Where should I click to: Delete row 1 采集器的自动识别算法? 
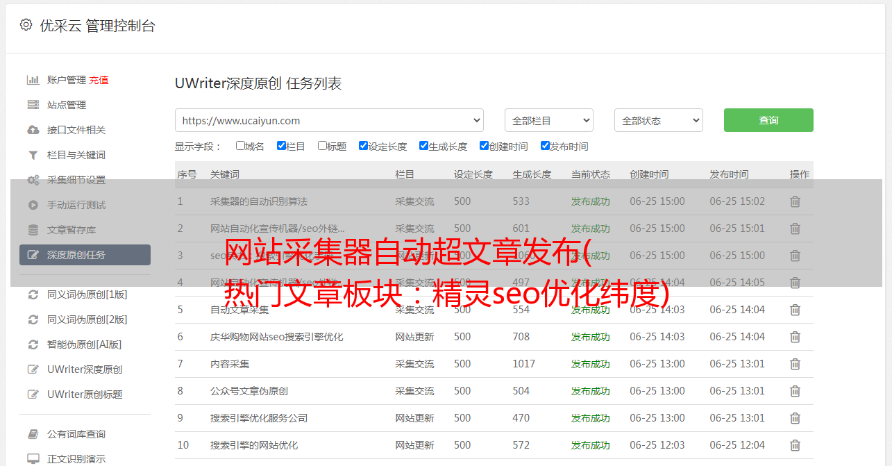(x=796, y=201)
